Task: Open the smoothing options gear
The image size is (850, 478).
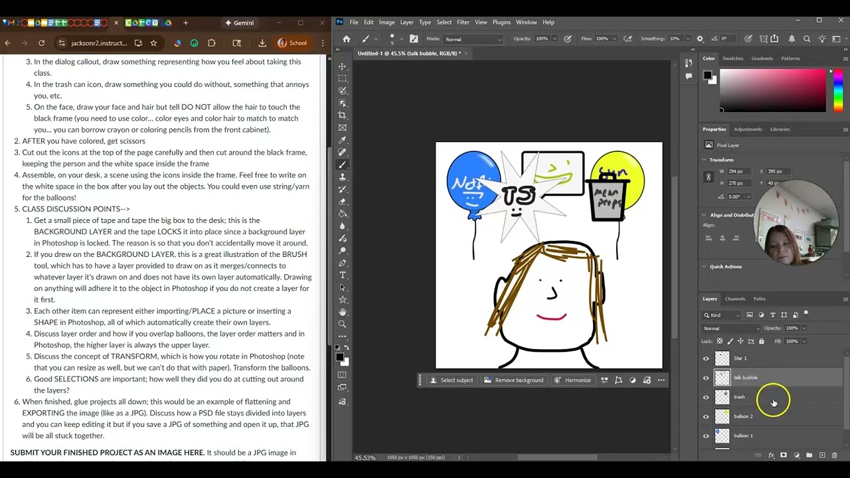Action: 700,39
